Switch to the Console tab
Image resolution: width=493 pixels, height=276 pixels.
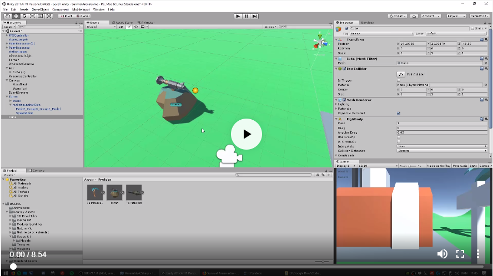[37, 170]
